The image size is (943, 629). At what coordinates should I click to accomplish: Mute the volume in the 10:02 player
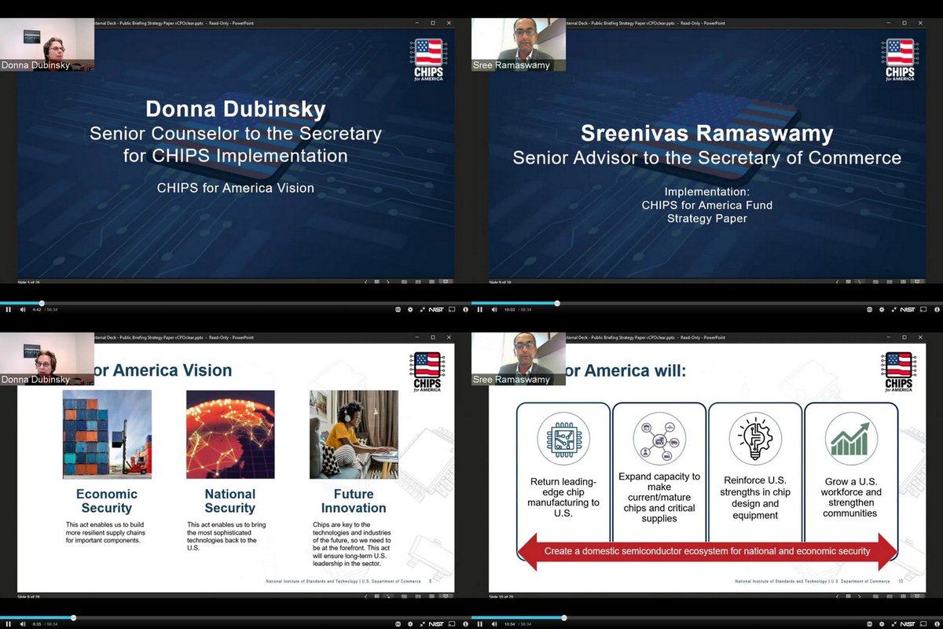tap(494, 310)
